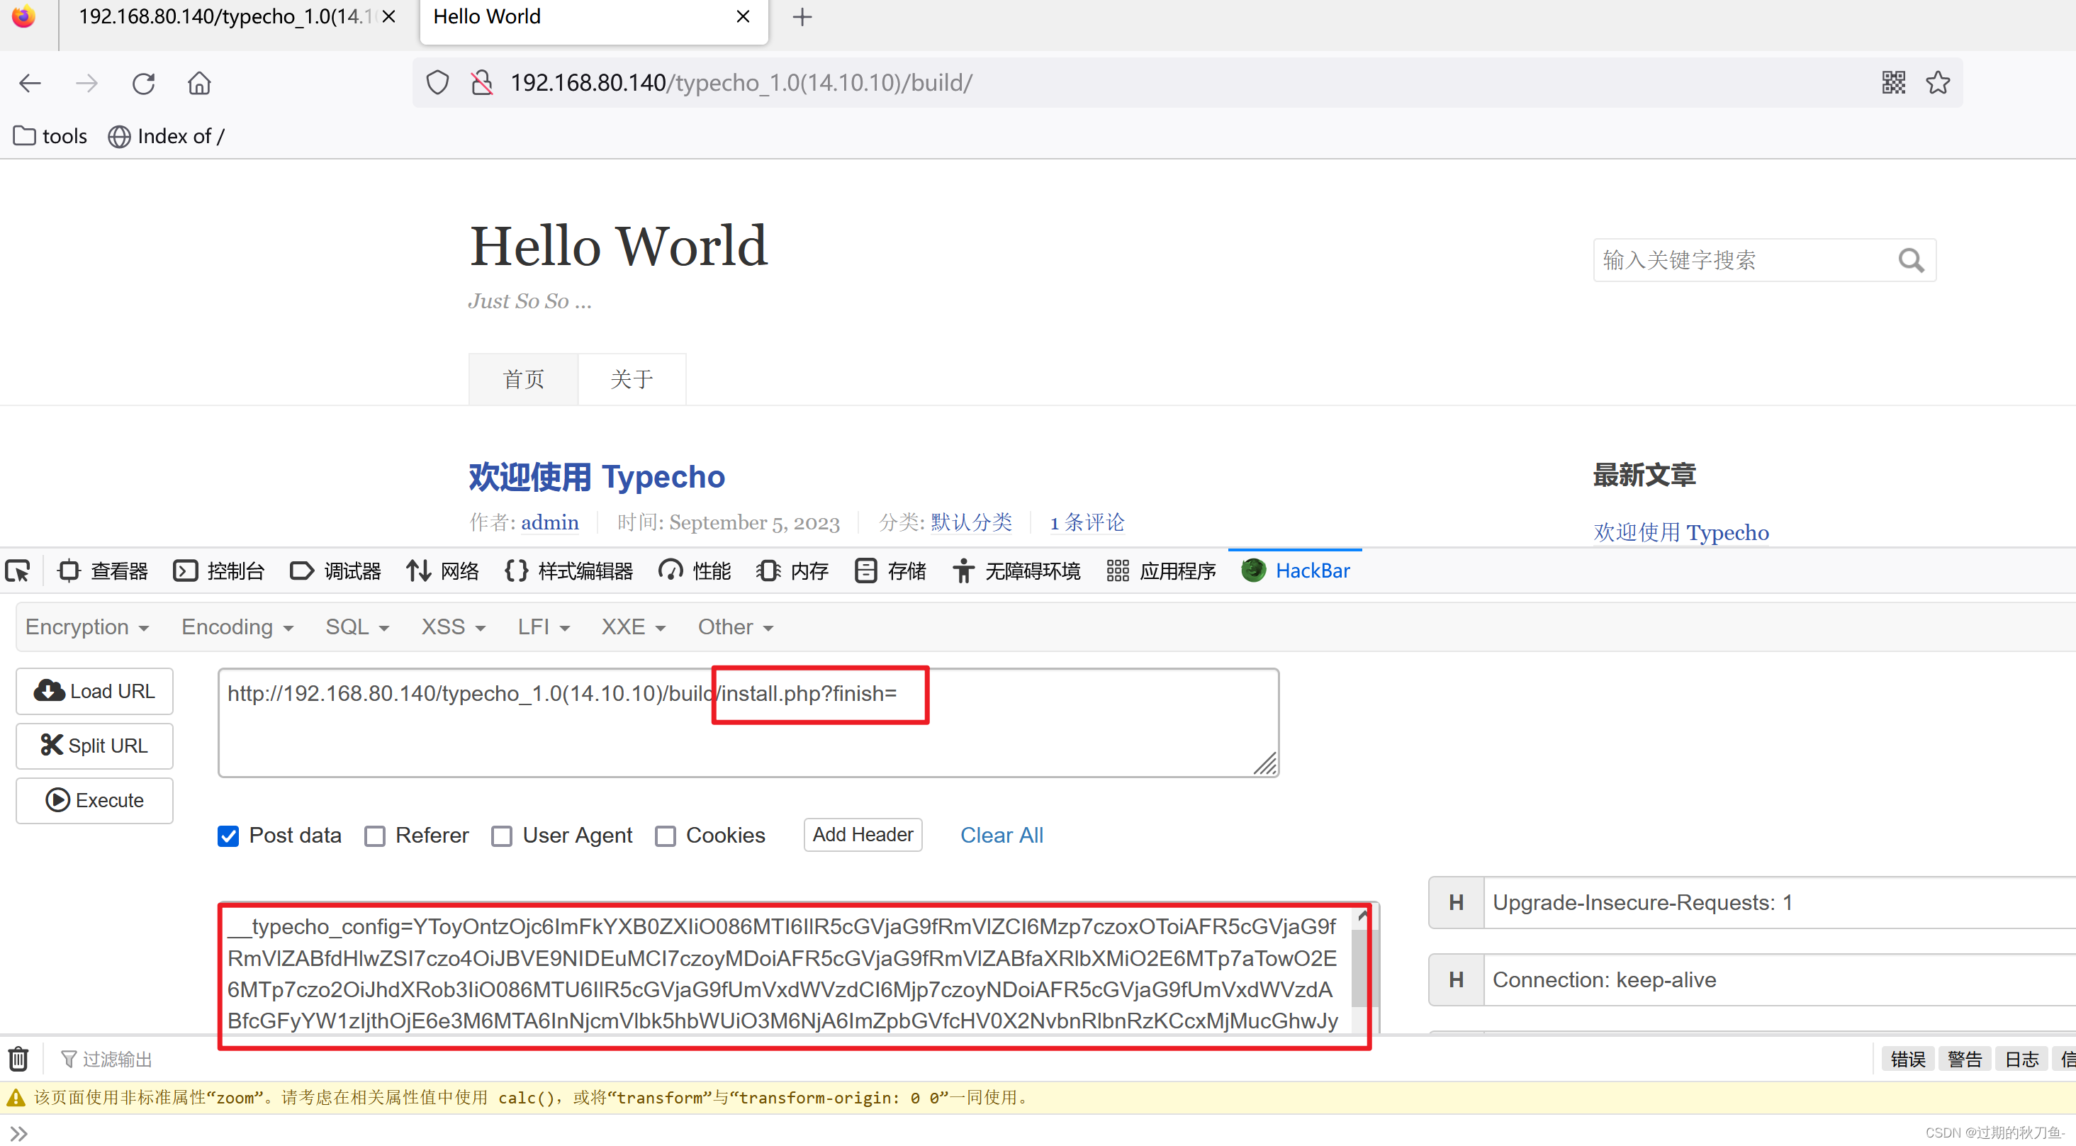Open the 性能 performance panel

pos(695,571)
